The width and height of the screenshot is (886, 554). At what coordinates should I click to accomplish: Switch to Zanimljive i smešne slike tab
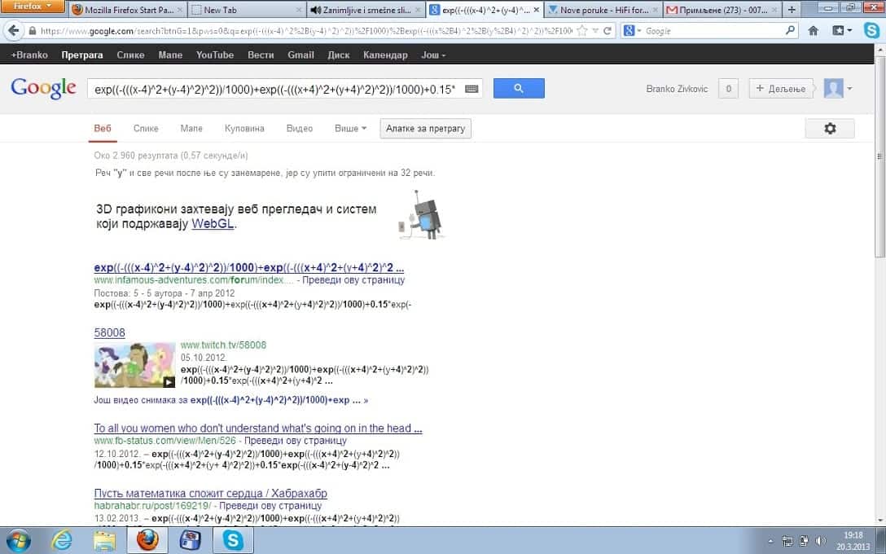(366, 10)
